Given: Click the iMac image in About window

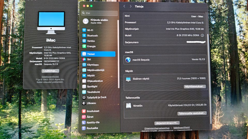Looking at the screenshot, I should pyautogui.click(x=51, y=23).
